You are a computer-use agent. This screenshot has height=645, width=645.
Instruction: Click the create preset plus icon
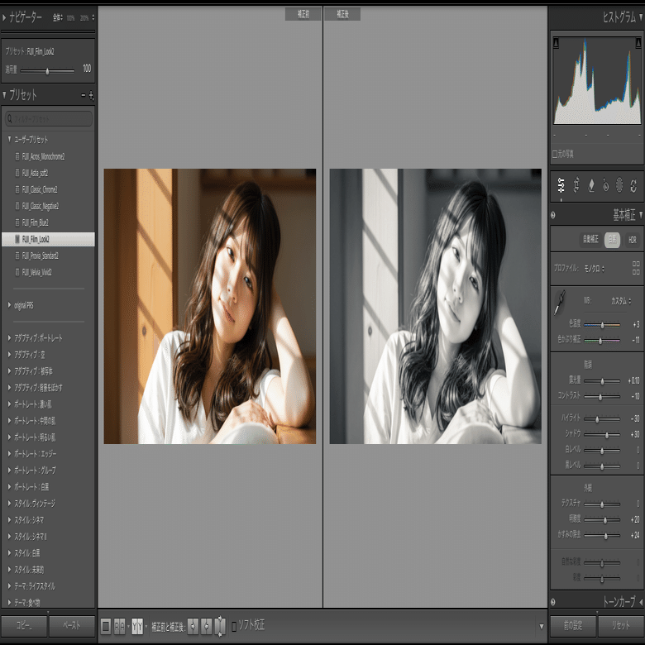(x=91, y=96)
